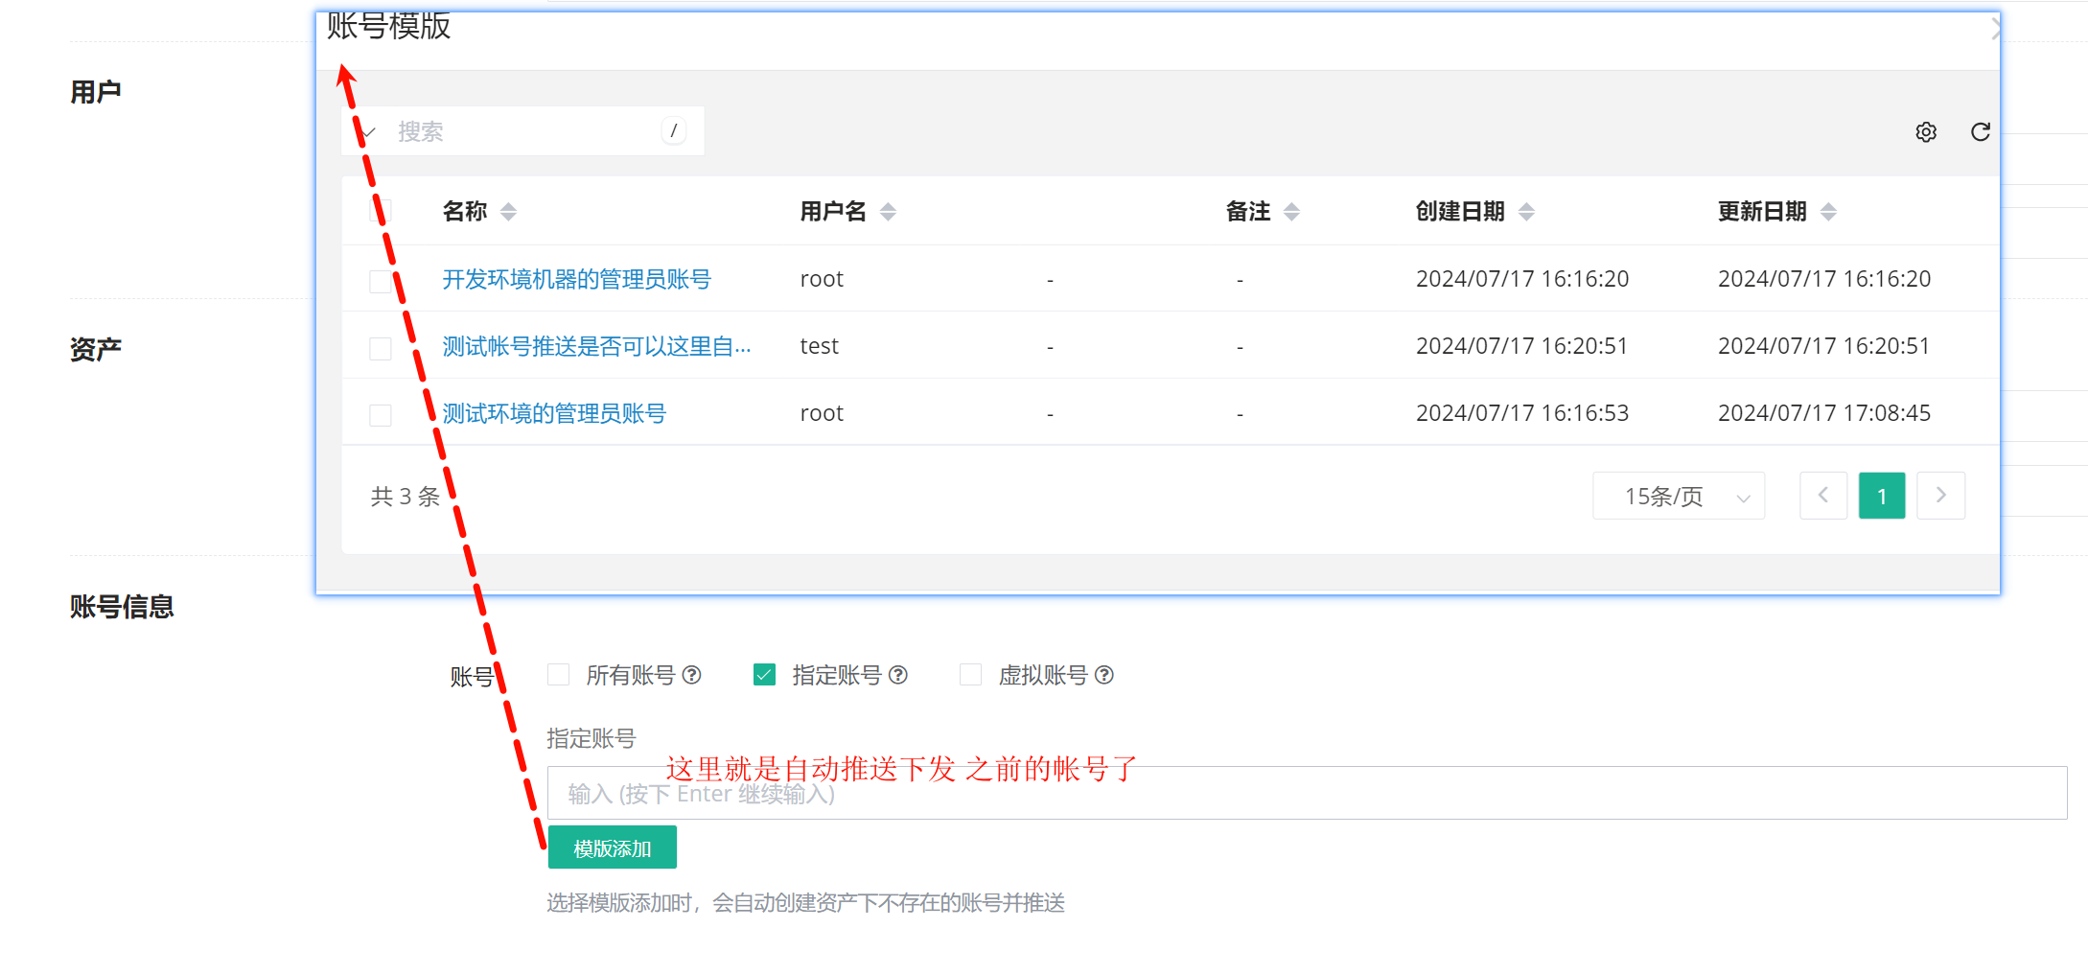
Task: Enable the 所有账号 checkbox
Action: tap(558, 675)
